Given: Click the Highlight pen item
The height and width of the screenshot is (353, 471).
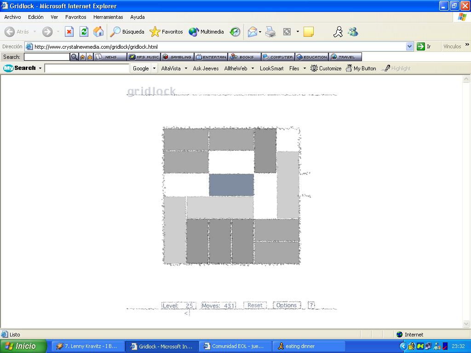Looking at the screenshot, I should (x=396, y=68).
